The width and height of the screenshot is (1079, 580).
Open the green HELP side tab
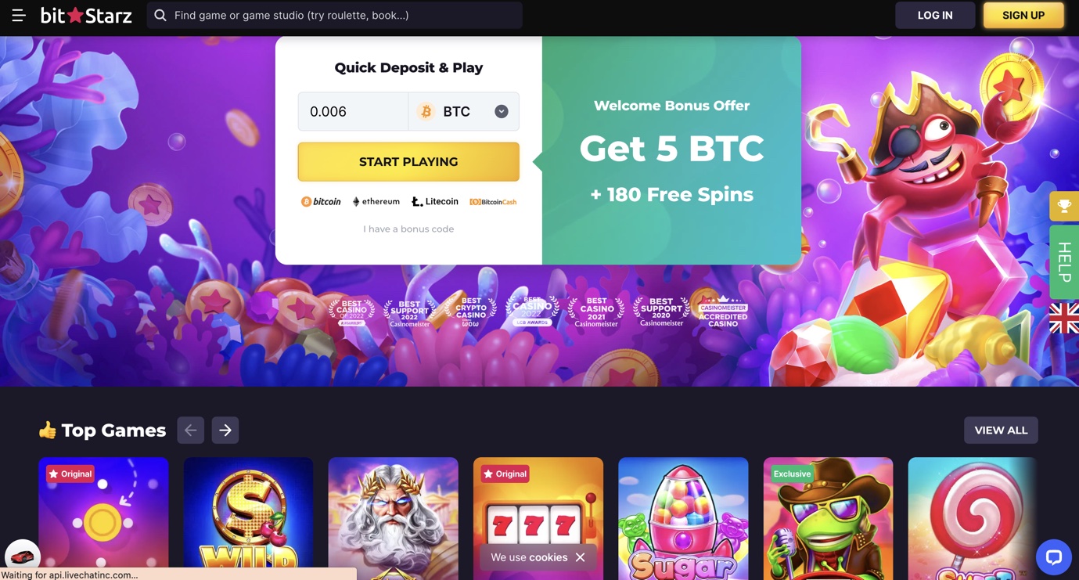click(x=1064, y=262)
